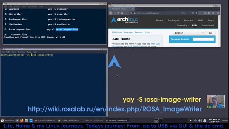Open Packages in Arch top navigation
This screenshot has width=229, height=129.
[173, 20]
